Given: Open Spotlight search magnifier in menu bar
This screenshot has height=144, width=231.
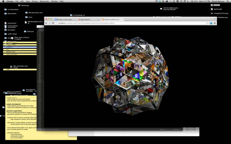Looking at the screenshot, I should (228, 1).
